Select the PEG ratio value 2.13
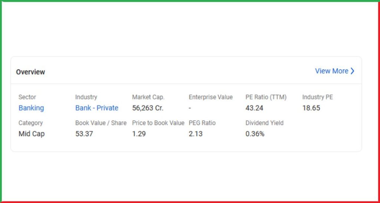This screenshot has height=203, width=380. tap(196, 134)
